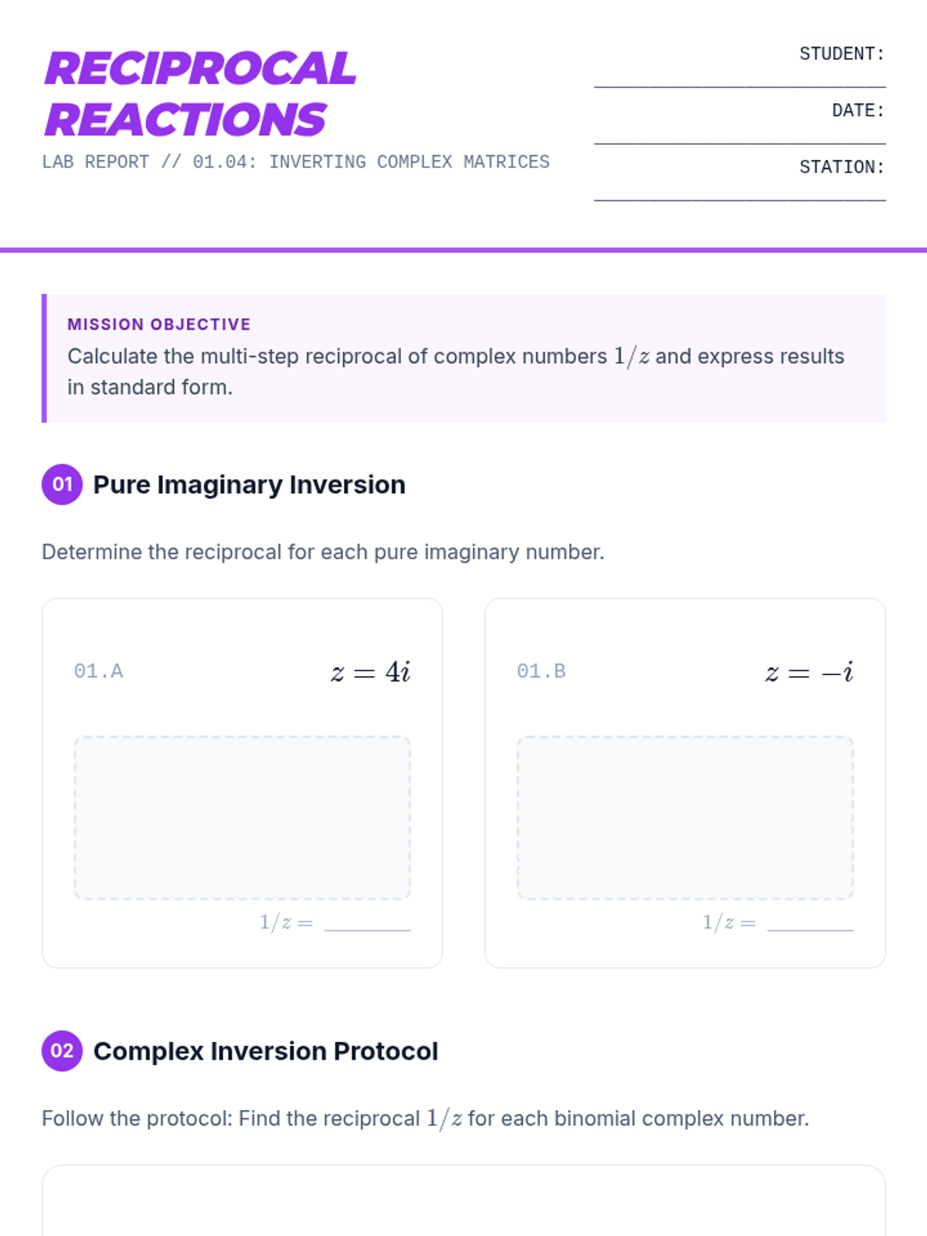Click the Pure Imaginary Inversion heading

pyautogui.click(x=249, y=484)
